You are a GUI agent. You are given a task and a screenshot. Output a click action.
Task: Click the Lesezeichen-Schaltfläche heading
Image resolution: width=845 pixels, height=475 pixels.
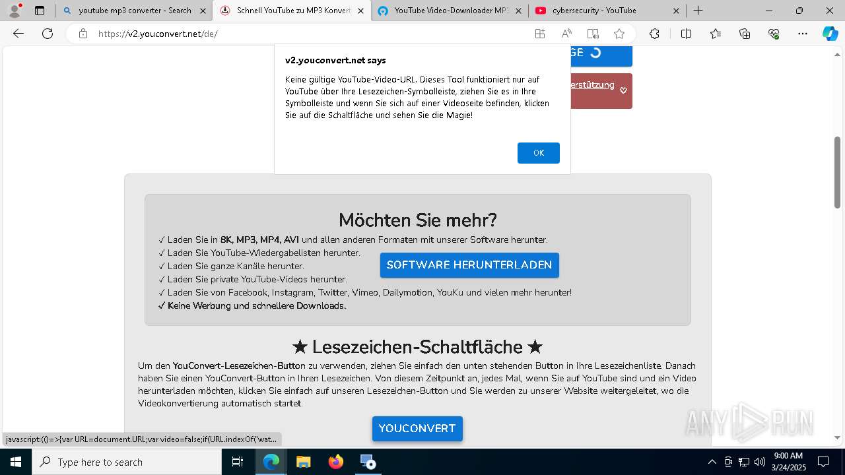click(x=417, y=347)
